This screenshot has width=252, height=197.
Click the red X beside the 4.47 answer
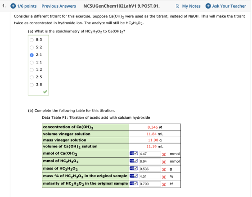click(x=164, y=154)
